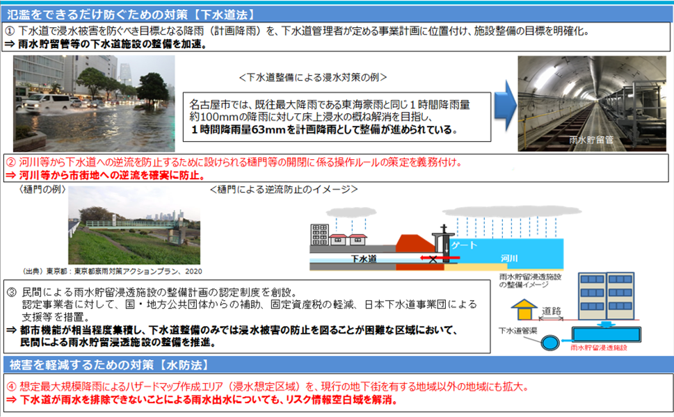
Task: Open the flooded street photo
Action: click(x=94, y=103)
